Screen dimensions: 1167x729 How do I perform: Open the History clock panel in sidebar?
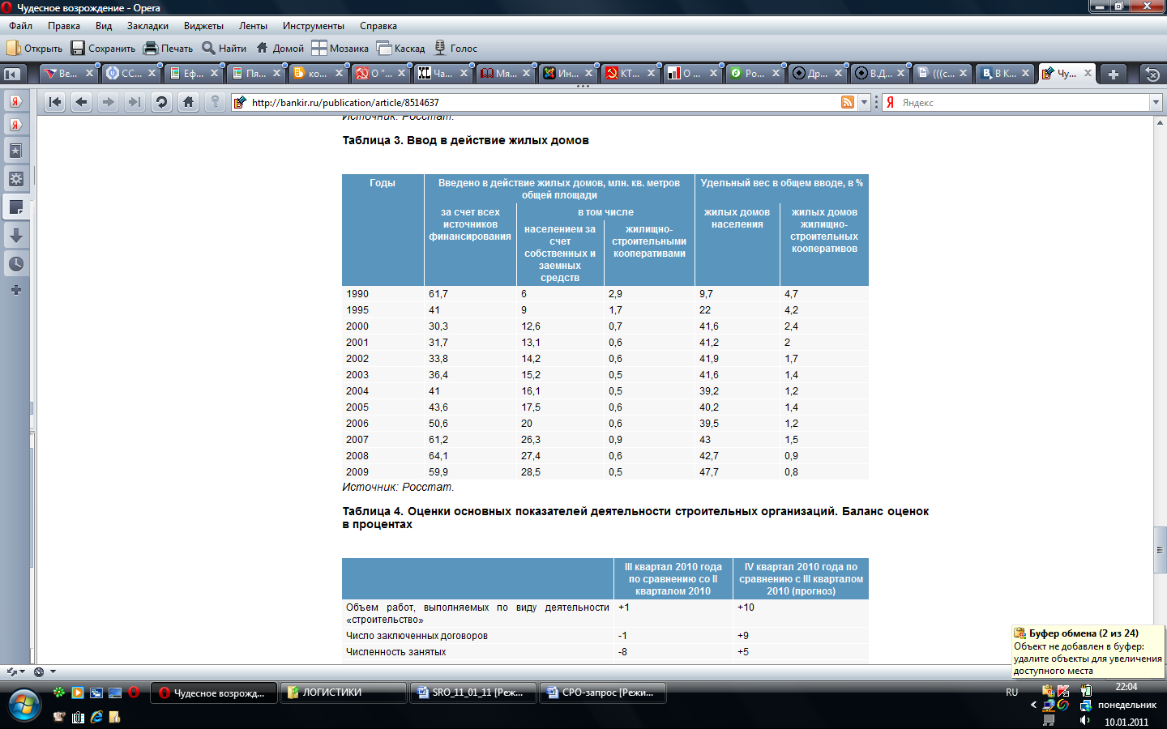point(15,264)
